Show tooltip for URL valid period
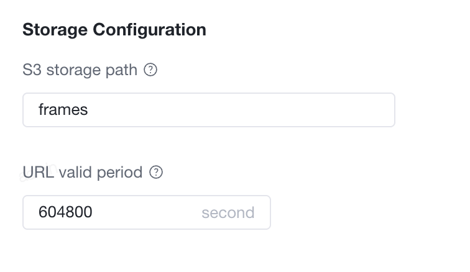Screen dimensions: 470x272 point(156,172)
